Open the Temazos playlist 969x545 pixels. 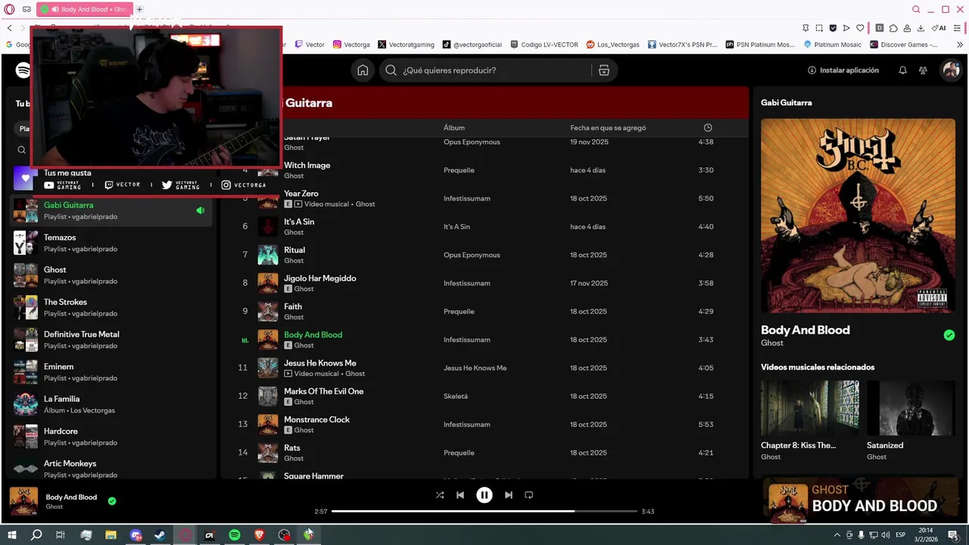tap(112, 243)
